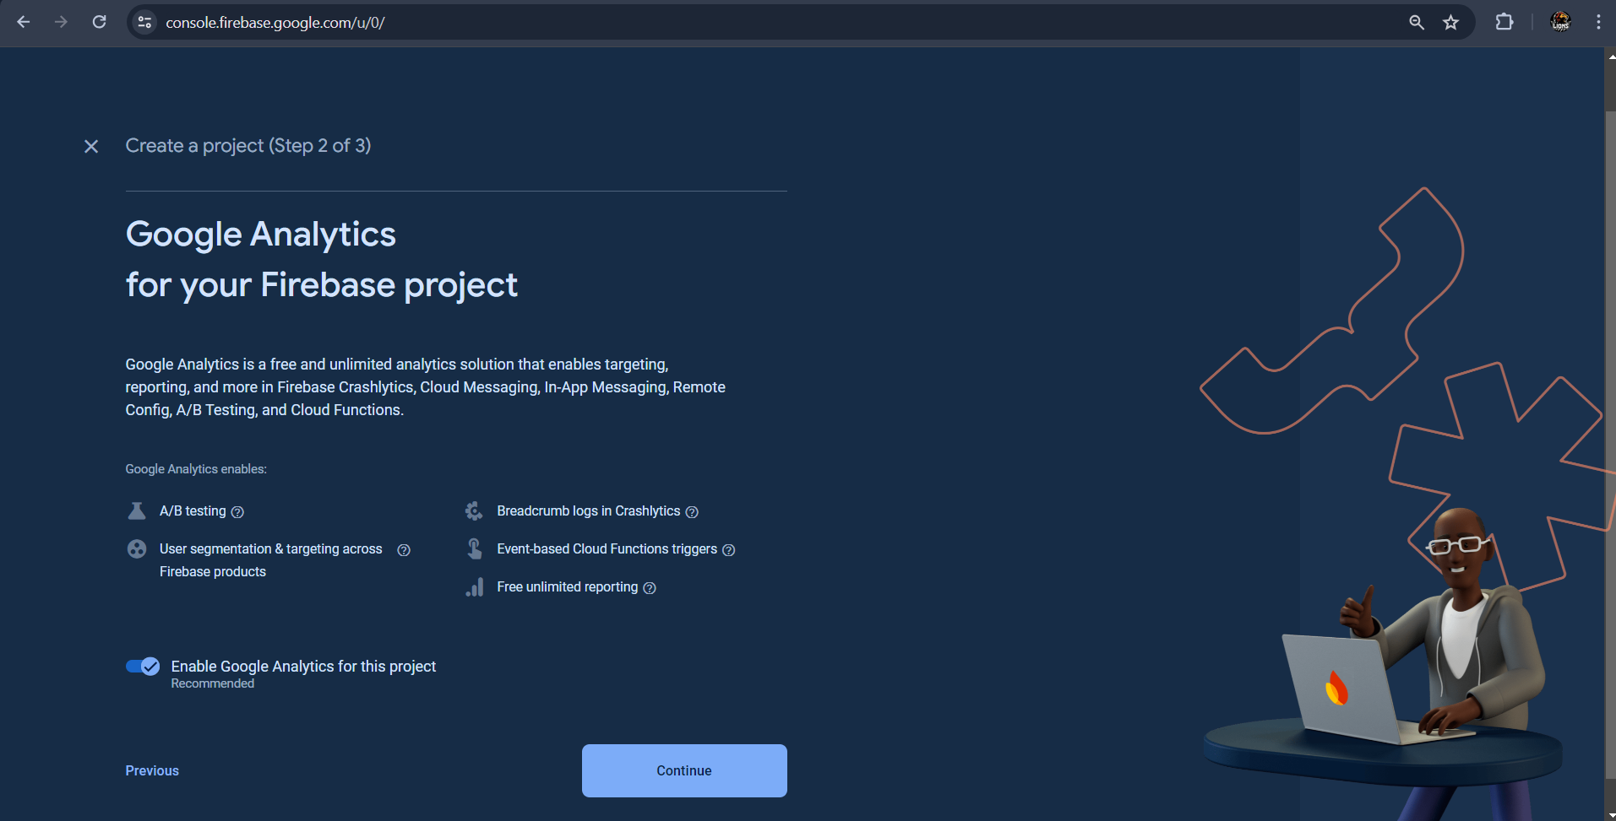The height and width of the screenshot is (821, 1616).
Task: Click the browser forward arrow
Action: 61,23
